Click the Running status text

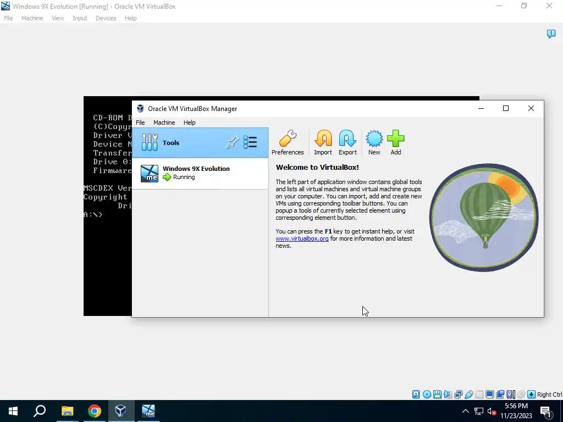(x=184, y=177)
